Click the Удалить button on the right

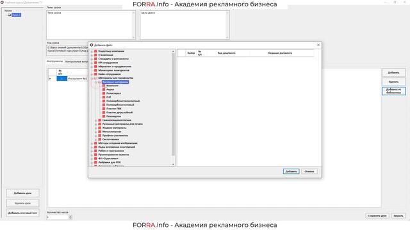click(x=393, y=82)
